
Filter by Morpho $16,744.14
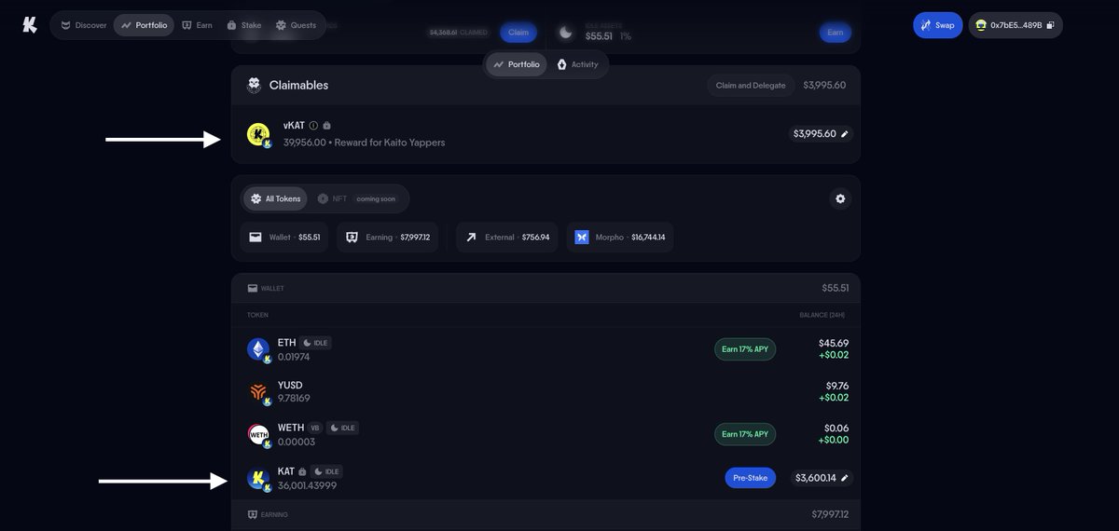point(619,238)
